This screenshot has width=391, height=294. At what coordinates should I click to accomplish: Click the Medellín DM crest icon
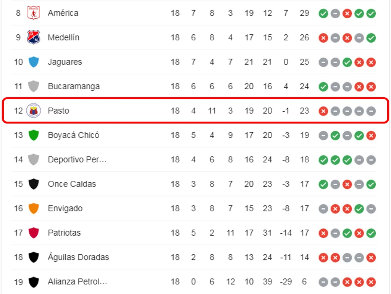point(34,37)
